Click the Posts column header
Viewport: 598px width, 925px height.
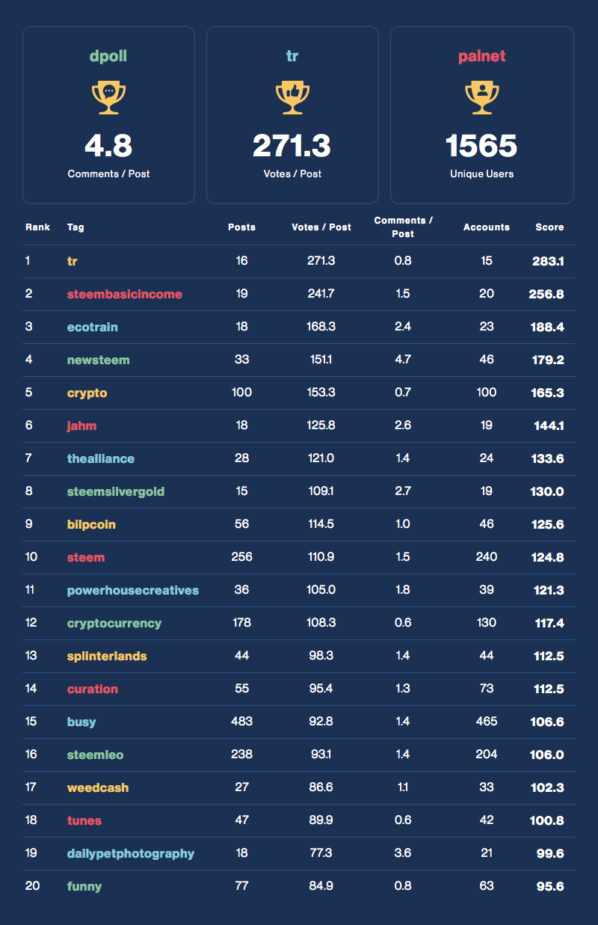click(x=241, y=227)
